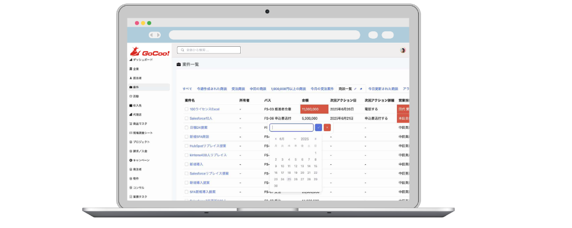The image size is (572, 228).
Task: Switch to 1,000,000円以上の商談 tab
Action: (x=288, y=89)
